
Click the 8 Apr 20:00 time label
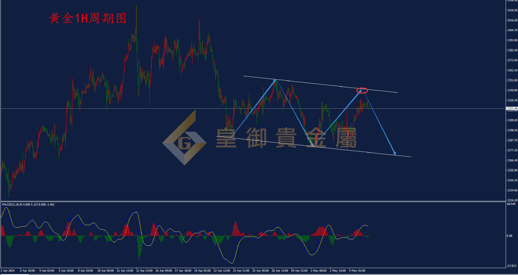[x=85, y=271]
